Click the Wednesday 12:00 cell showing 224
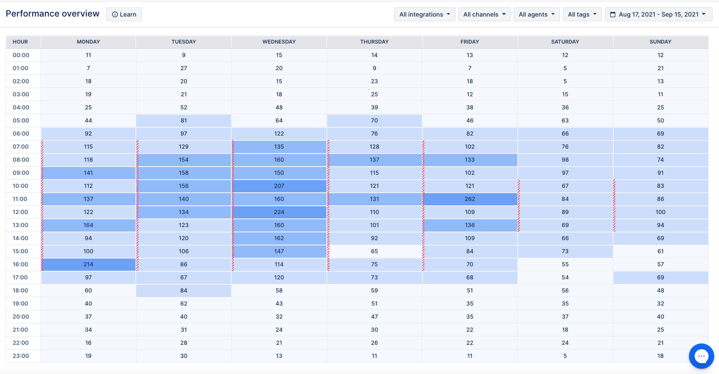The width and height of the screenshot is (719, 374). (x=279, y=212)
